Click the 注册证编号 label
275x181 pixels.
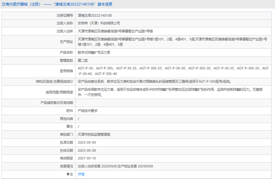(x=65, y=15)
